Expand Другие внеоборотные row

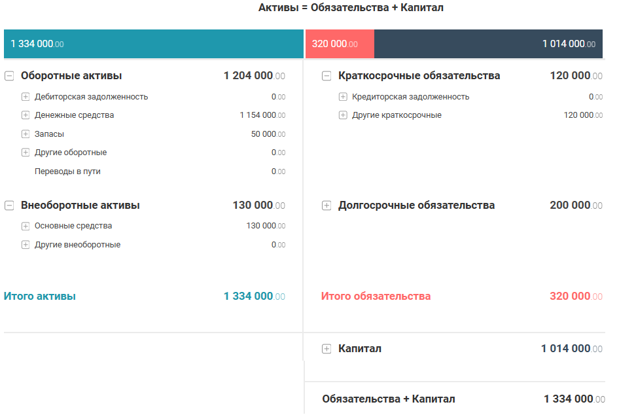[26, 245]
